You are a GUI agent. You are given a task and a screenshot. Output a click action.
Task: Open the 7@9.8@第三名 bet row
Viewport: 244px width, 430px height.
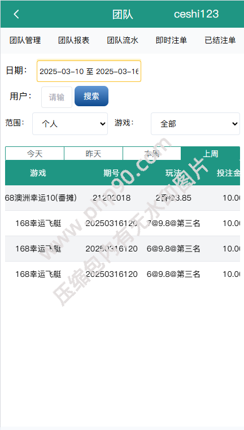tap(123, 224)
